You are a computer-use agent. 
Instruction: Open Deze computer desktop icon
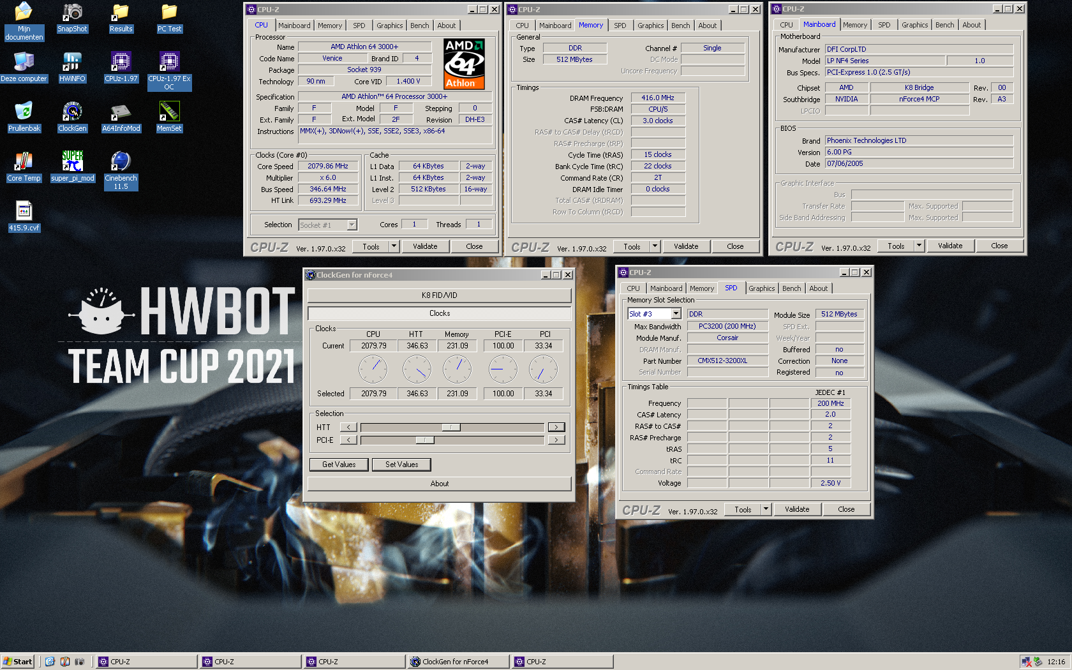pyautogui.click(x=24, y=67)
